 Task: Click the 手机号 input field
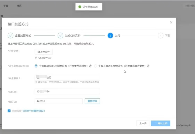point(67,91)
